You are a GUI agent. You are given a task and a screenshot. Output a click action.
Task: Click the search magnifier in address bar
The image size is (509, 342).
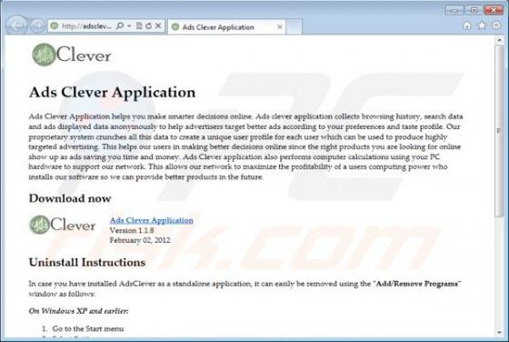tap(120, 25)
